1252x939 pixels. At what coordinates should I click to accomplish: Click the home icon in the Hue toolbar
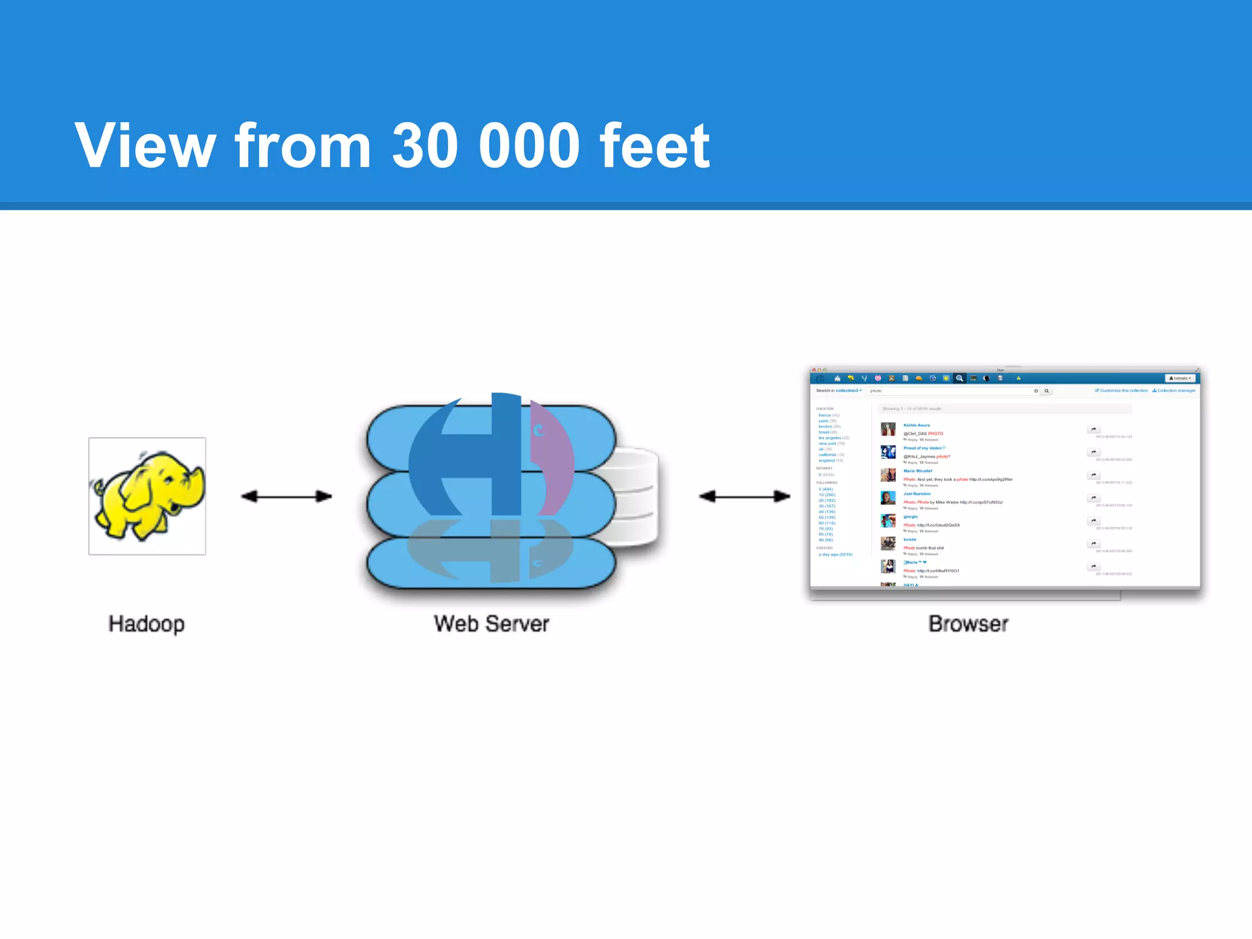tap(837, 378)
